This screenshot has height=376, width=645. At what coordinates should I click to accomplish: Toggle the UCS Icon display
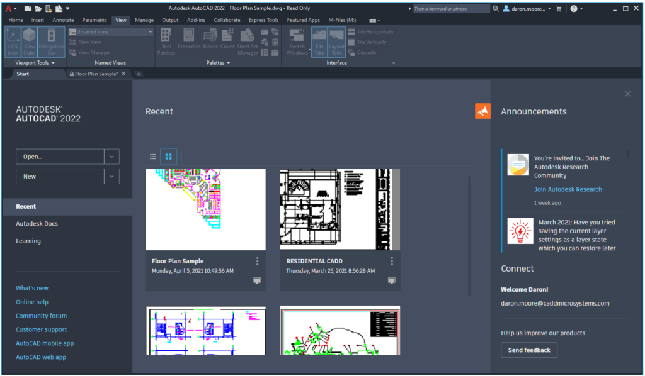[x=13, y=42]
